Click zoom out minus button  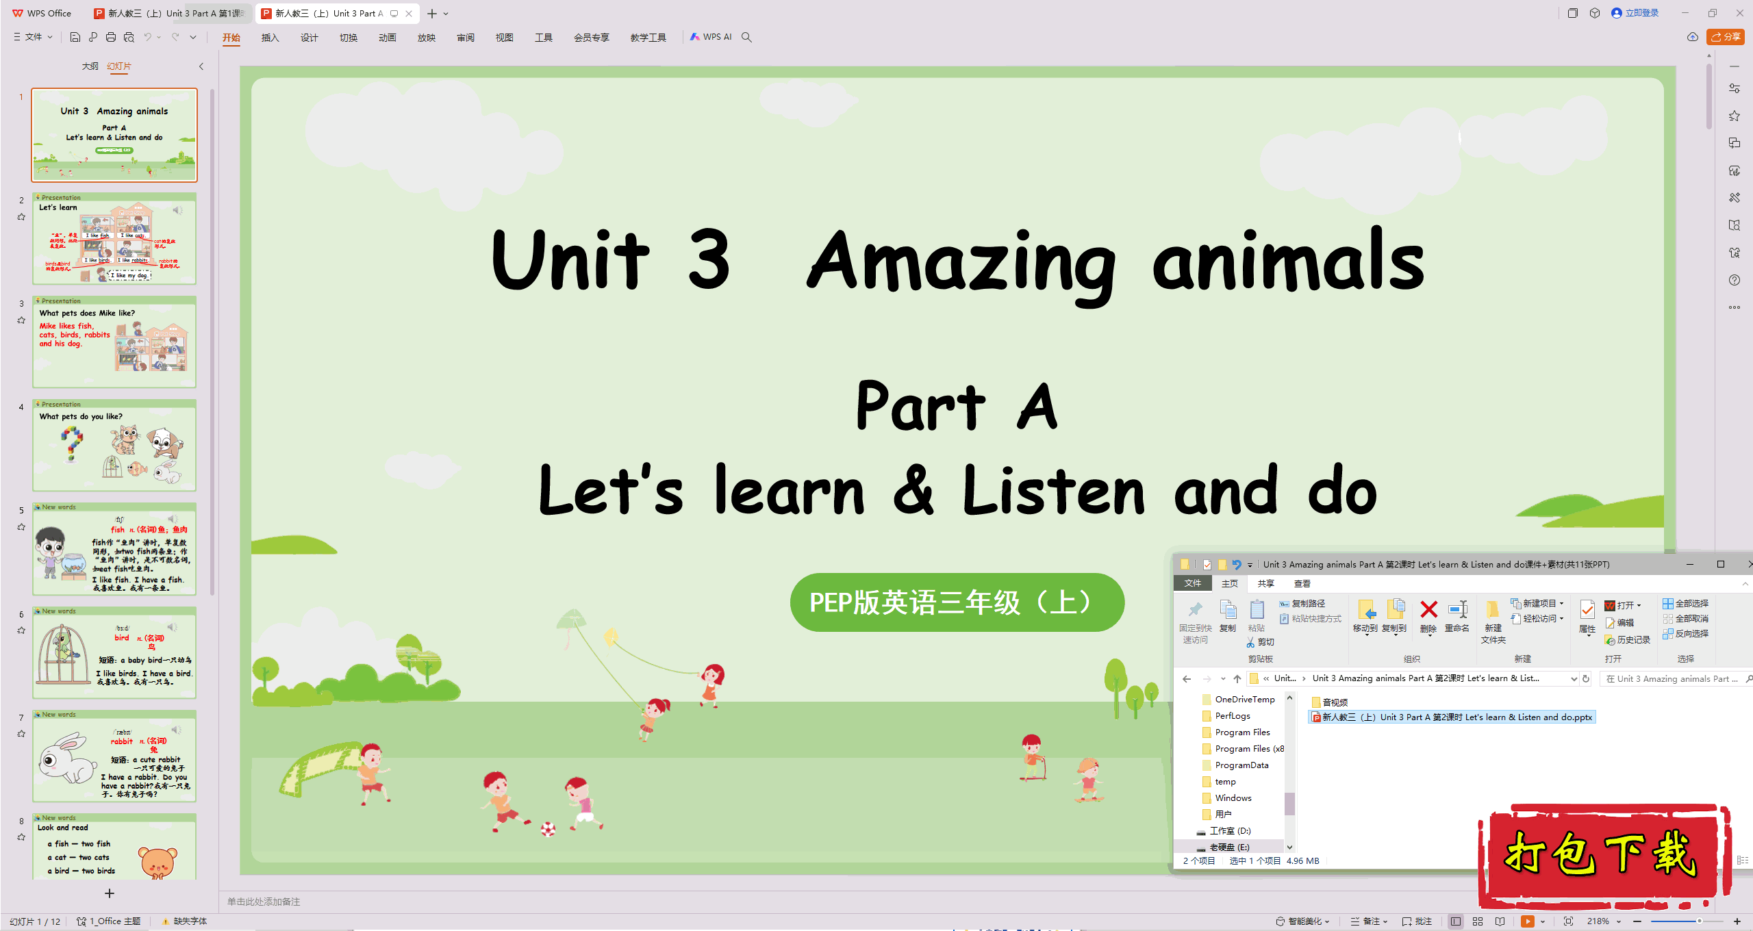[x=1637, y=921]
